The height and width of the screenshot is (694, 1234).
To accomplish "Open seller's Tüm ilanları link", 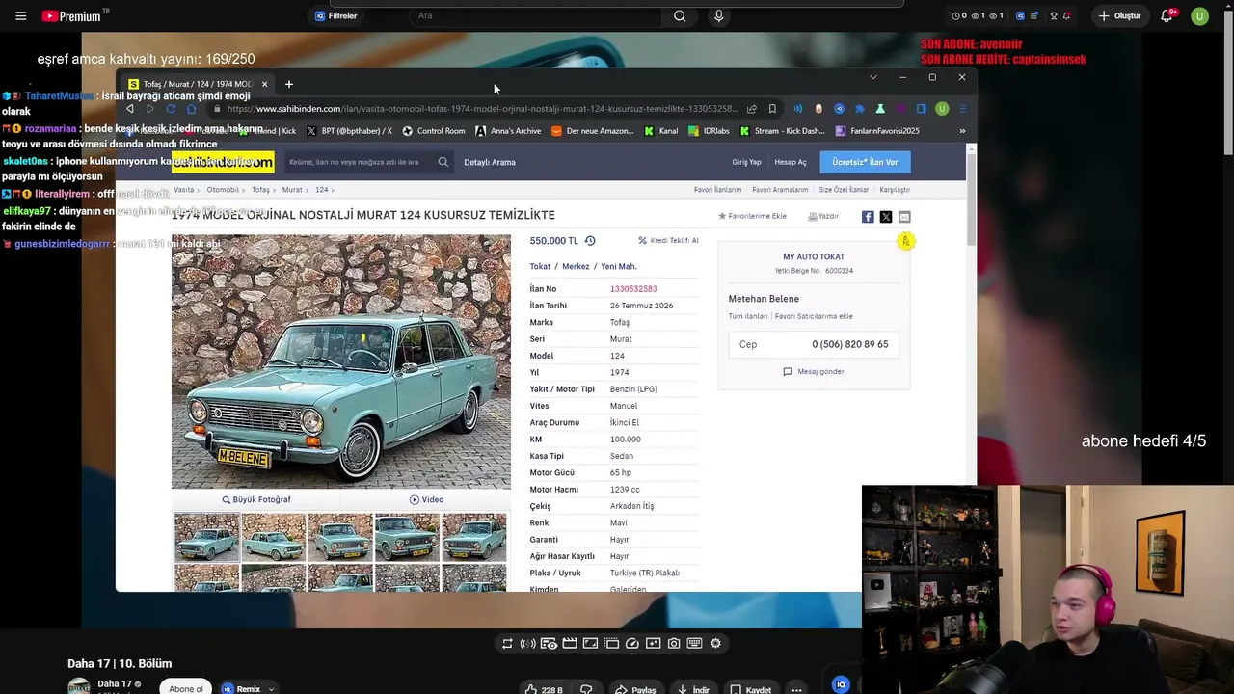I will 748,316.
